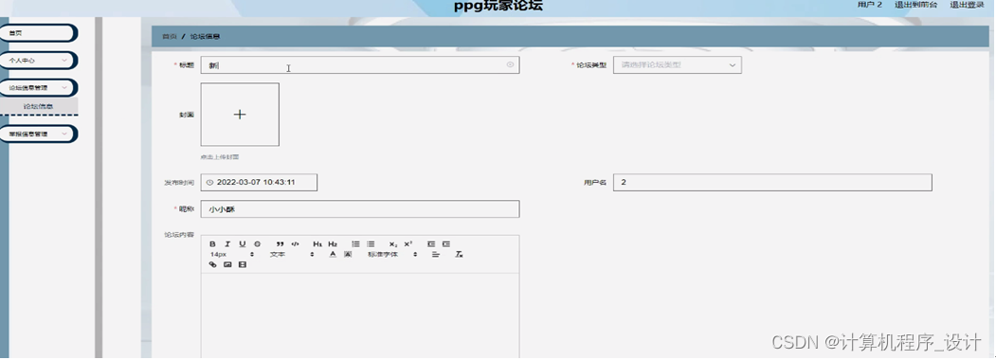The height and width of the screenshot is (360, 996).
Task: Insert a code block in the editor
Action: (295, 243)
